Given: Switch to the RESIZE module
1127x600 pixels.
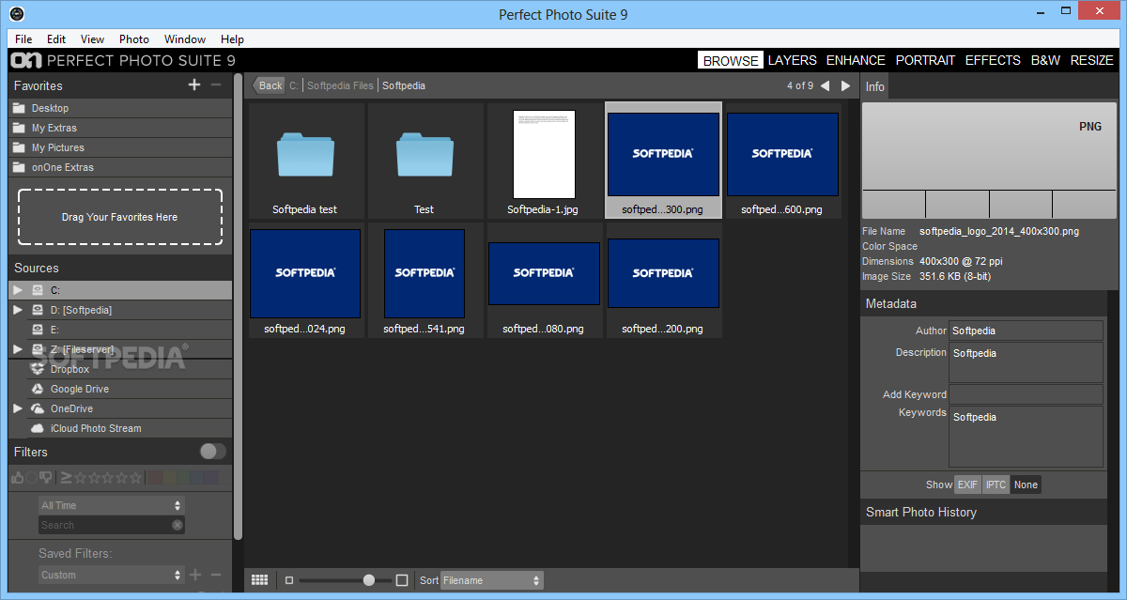Looking at the screenshot, I should click(1091, 60).
